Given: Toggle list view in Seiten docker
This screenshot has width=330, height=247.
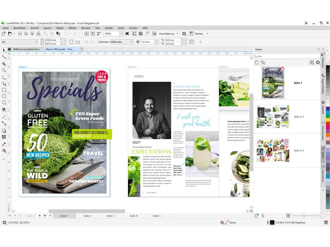Looking at the screenshot, I should (288, 215).
